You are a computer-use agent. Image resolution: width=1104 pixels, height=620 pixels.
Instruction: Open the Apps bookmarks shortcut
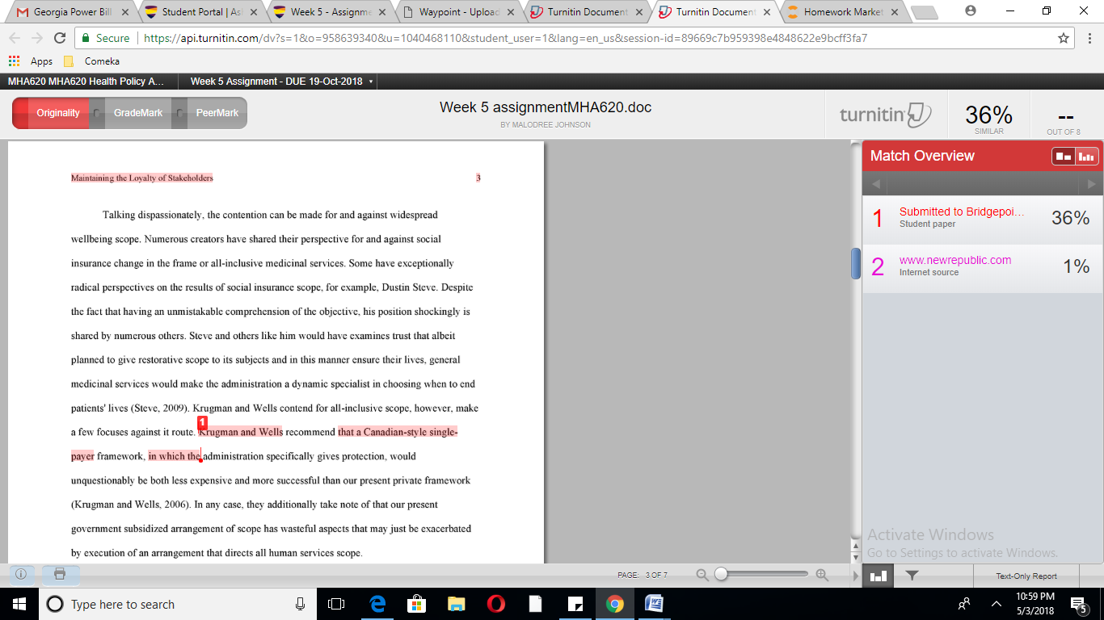pyautogui.click(x=31, y=61)
